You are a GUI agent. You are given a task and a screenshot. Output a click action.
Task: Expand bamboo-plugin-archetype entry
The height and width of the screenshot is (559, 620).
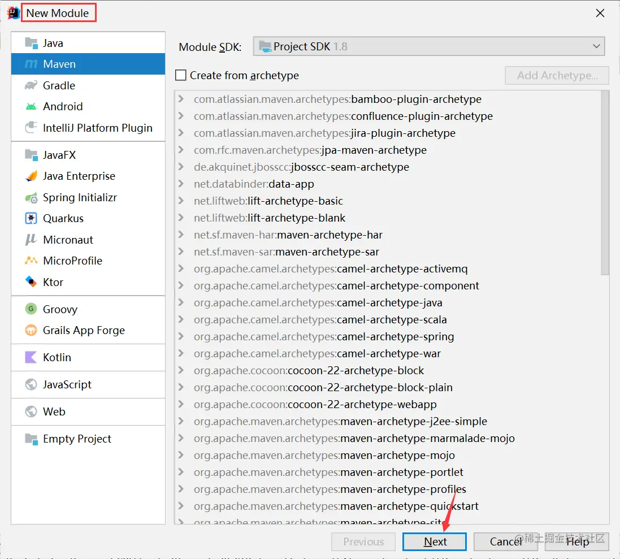(181, 98)
